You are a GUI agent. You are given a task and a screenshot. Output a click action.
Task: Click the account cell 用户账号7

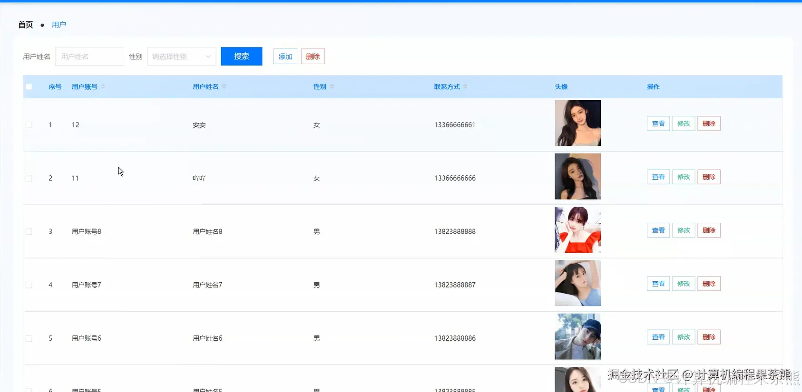pos(87,285)
